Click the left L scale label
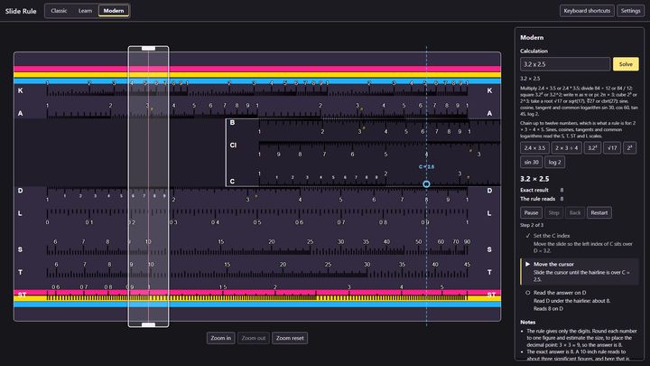This screenshot has height=366, width=650. (x=20, y=213)
